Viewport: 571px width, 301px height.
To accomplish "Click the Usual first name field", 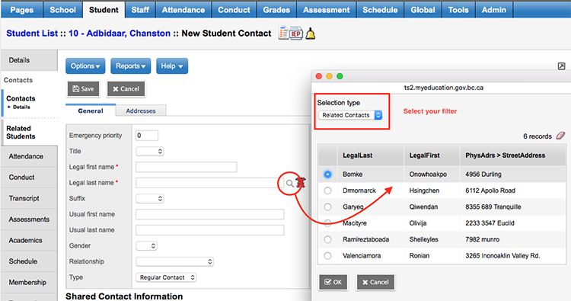I will pos(210,214).
